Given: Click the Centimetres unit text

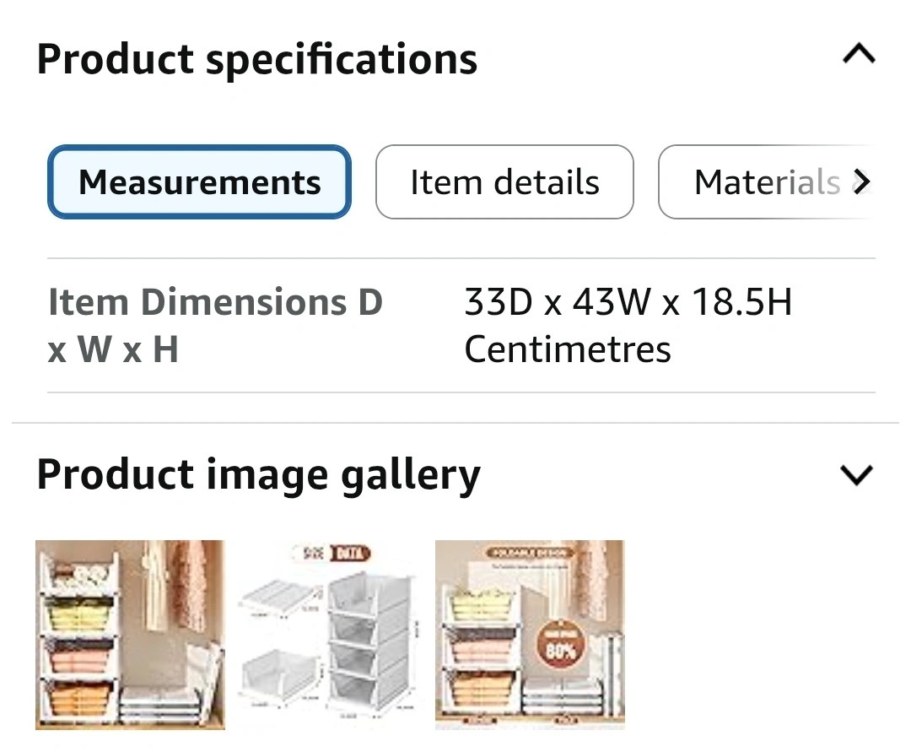Looking at the screenshot, I should point(568,349).
